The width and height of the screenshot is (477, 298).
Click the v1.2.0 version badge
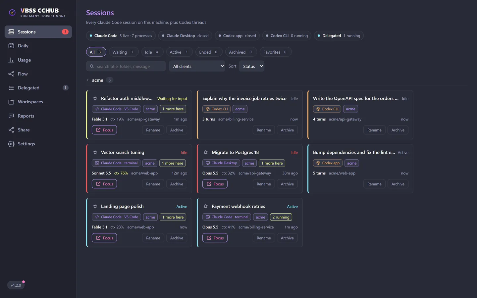(x=16, y=285)
